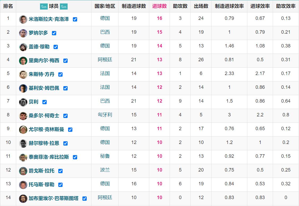
Task: Toggle the checkbox beside 加布里埃尔·巴蒂斯图塔
Action: coord(85,199)
